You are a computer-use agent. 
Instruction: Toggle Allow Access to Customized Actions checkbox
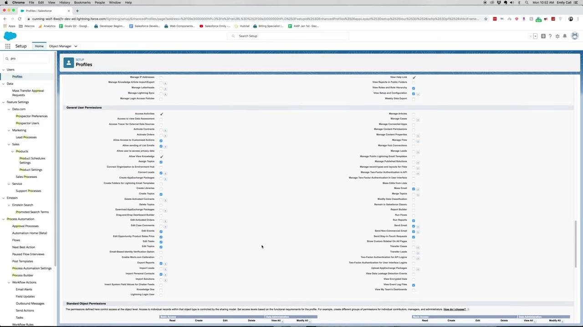pyautogui.click(x=161, y=141)
